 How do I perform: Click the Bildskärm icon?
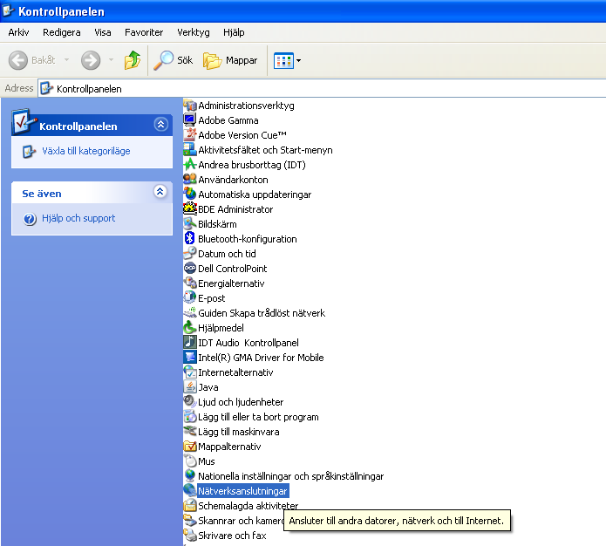pyautogui.click(x=190, y=224)
